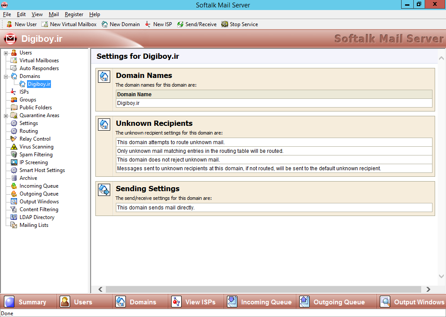Click the horizontal scrollbar left arrow
This screenshot has width=446, height=317.
coord(101,289)
